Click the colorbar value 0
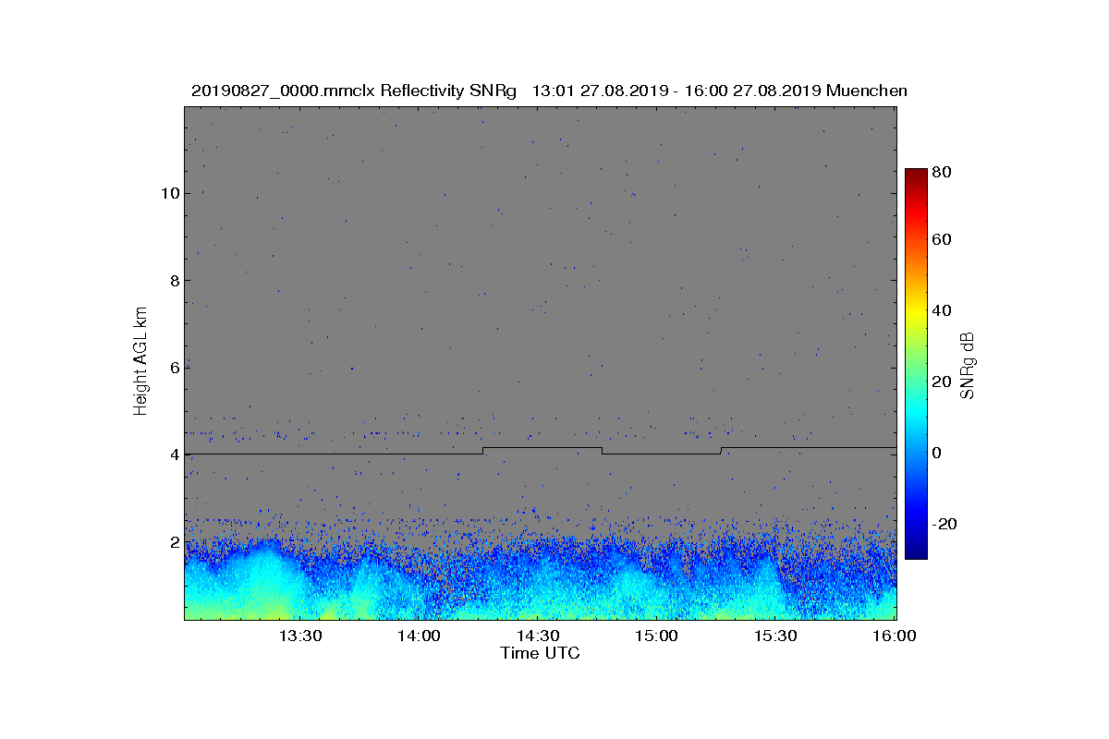Screen dimensions: 1109x739 (938, 453)
